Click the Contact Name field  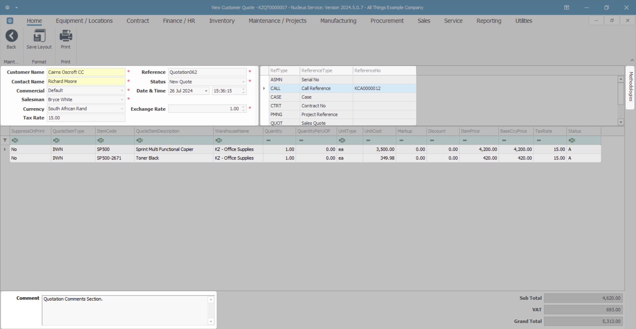(86, 81)
